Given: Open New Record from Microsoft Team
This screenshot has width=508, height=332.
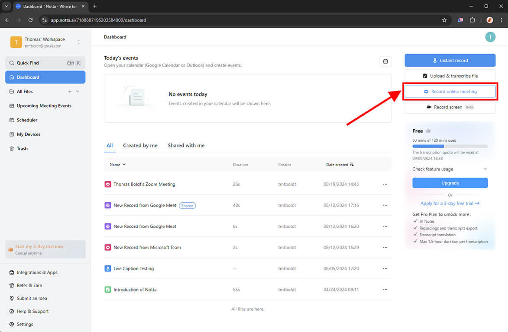Looking at the screenshot, I should [147, 247].
